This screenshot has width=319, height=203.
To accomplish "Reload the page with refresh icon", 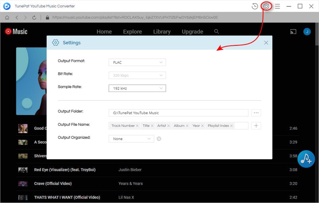I will point(34,18).
